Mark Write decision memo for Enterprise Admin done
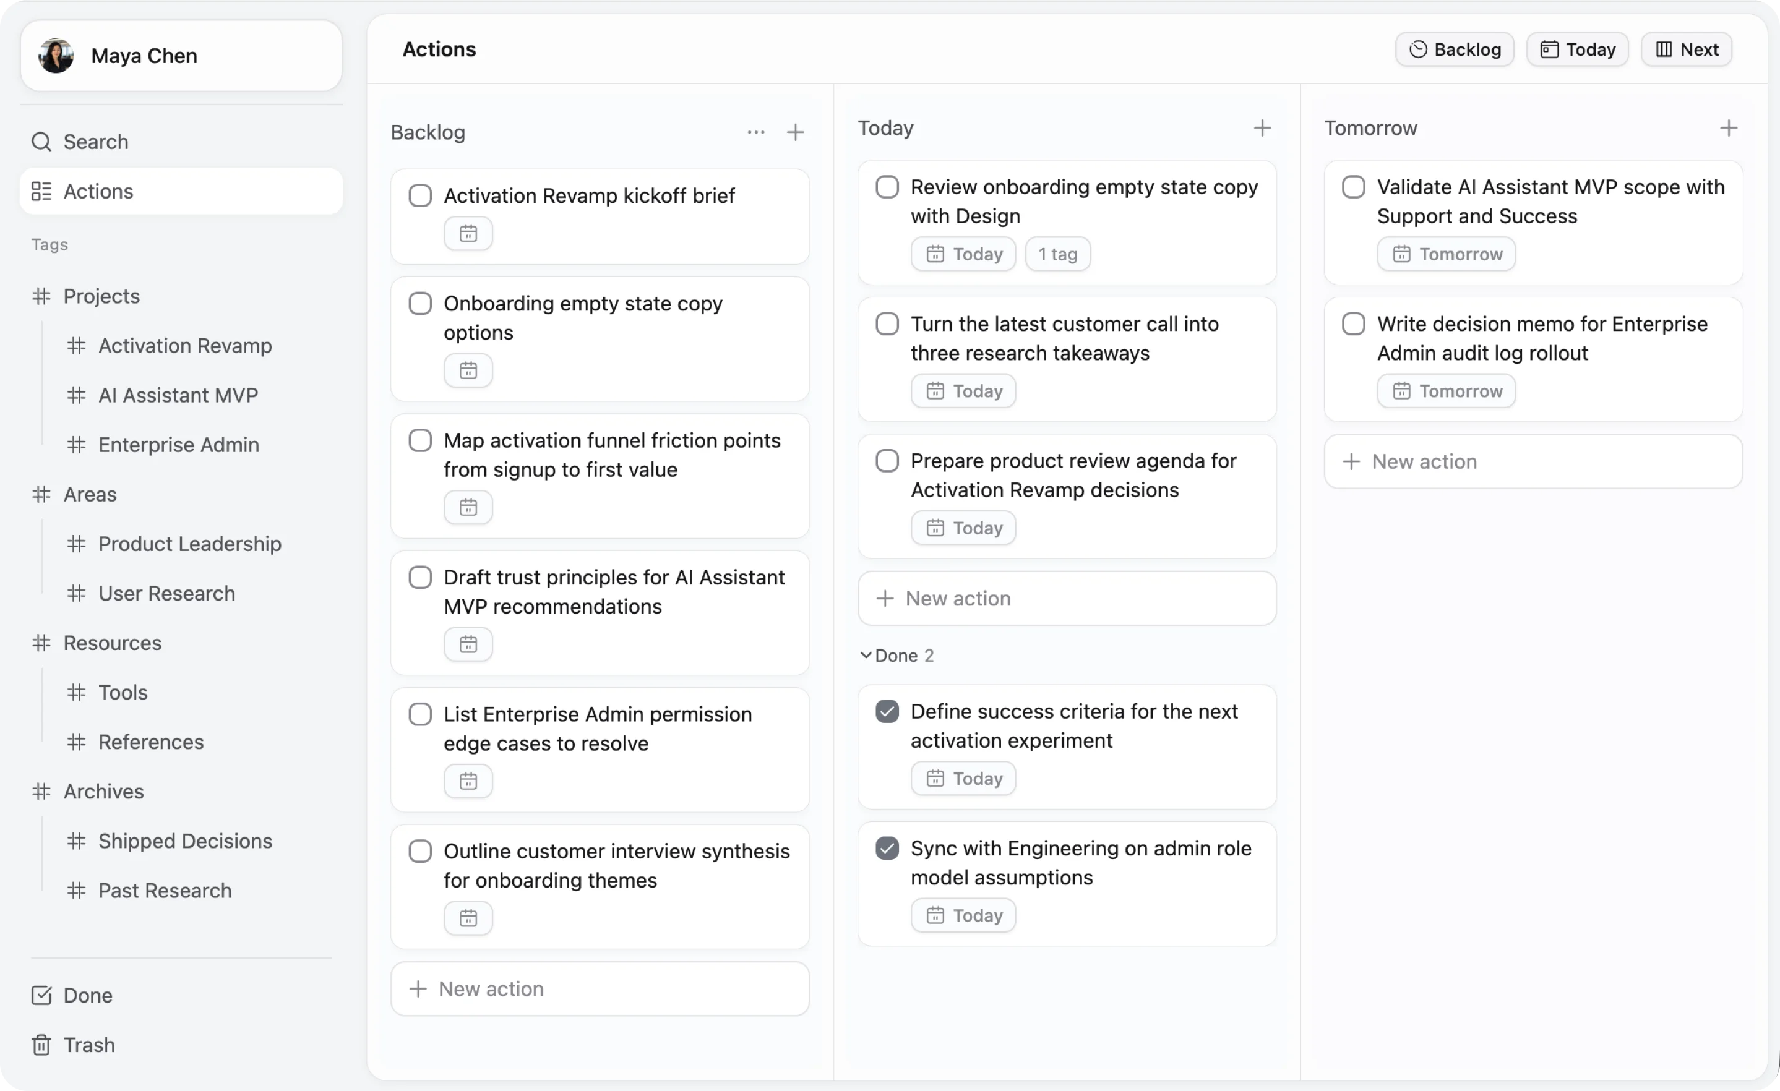The image size is (1780, 1091). [1354, 323]
